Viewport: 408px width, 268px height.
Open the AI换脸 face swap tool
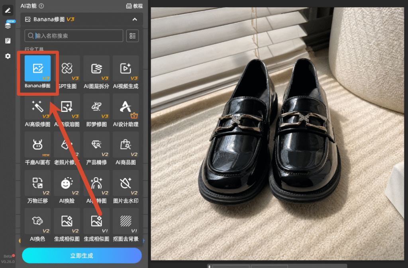[67, 183]
